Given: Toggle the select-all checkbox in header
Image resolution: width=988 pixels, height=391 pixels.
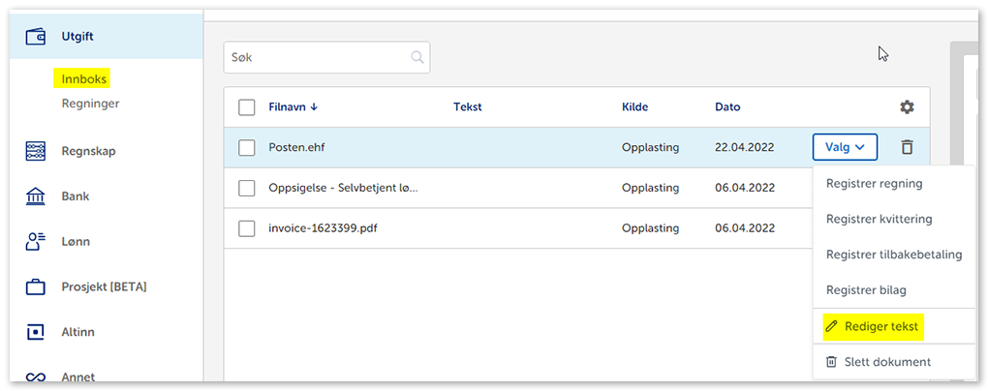Looking at the screenshot, I should (247, 107).
